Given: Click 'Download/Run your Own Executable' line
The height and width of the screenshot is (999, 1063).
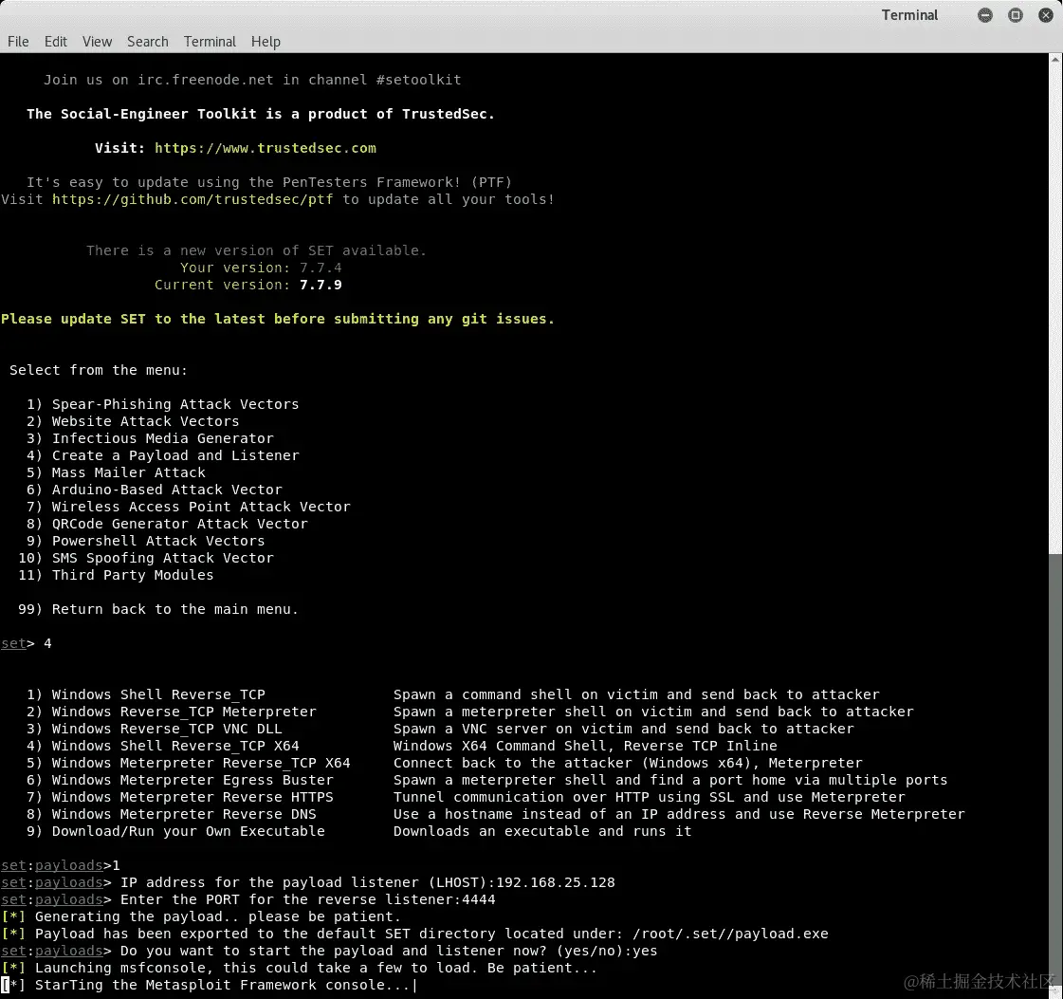Looking at the screenshot, I should [175, 831].
